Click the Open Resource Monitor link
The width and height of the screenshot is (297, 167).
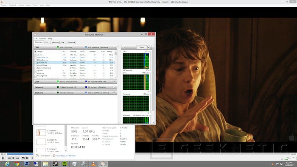click(66, 156)
